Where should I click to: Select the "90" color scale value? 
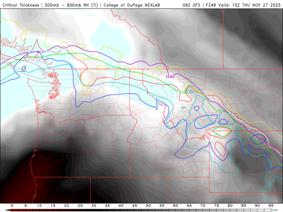(x=258, y=206)
